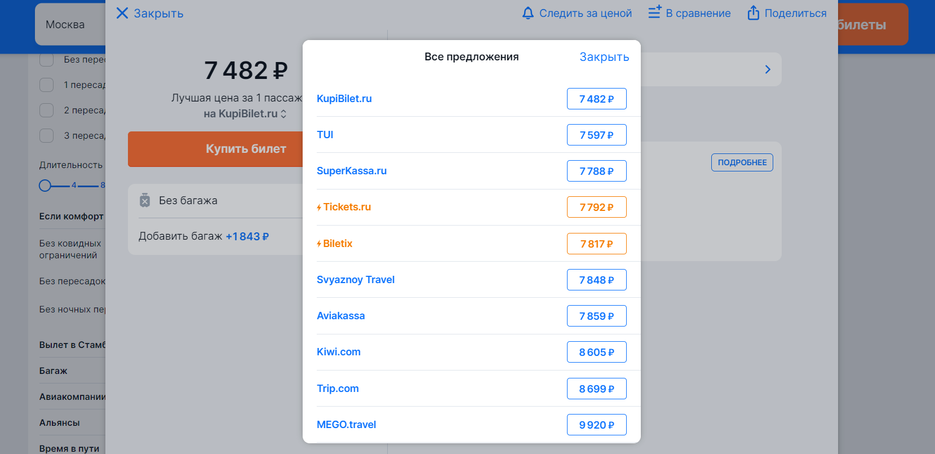Open the Kiwi.com offer link

point(339,352)
